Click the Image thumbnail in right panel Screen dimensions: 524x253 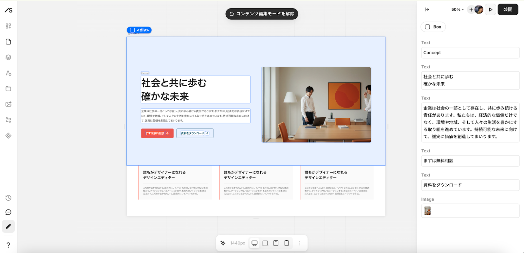point(427,211)
